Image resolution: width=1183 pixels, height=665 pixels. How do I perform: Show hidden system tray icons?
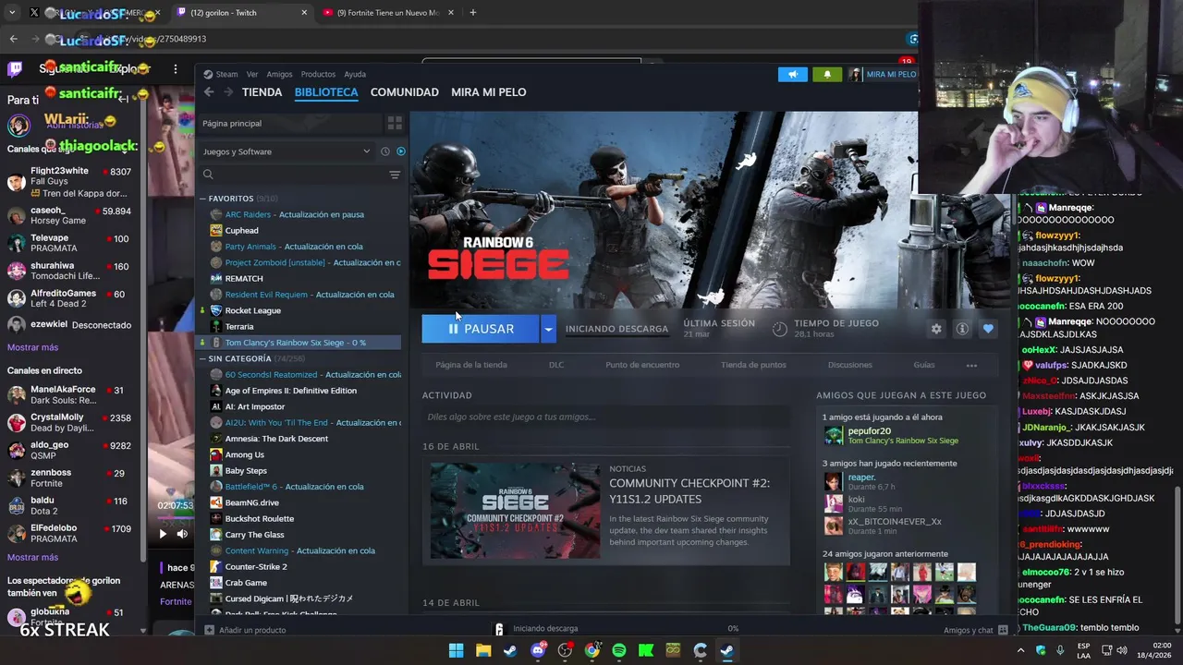click(x=1021, y=650)
